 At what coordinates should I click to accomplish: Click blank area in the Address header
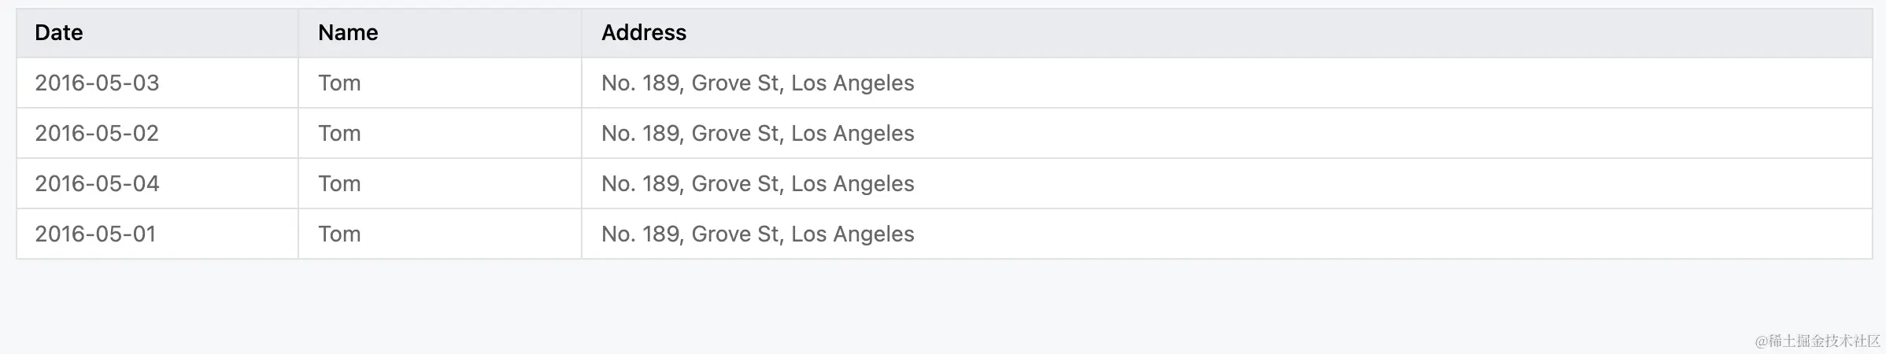[x=1275, y=33]
